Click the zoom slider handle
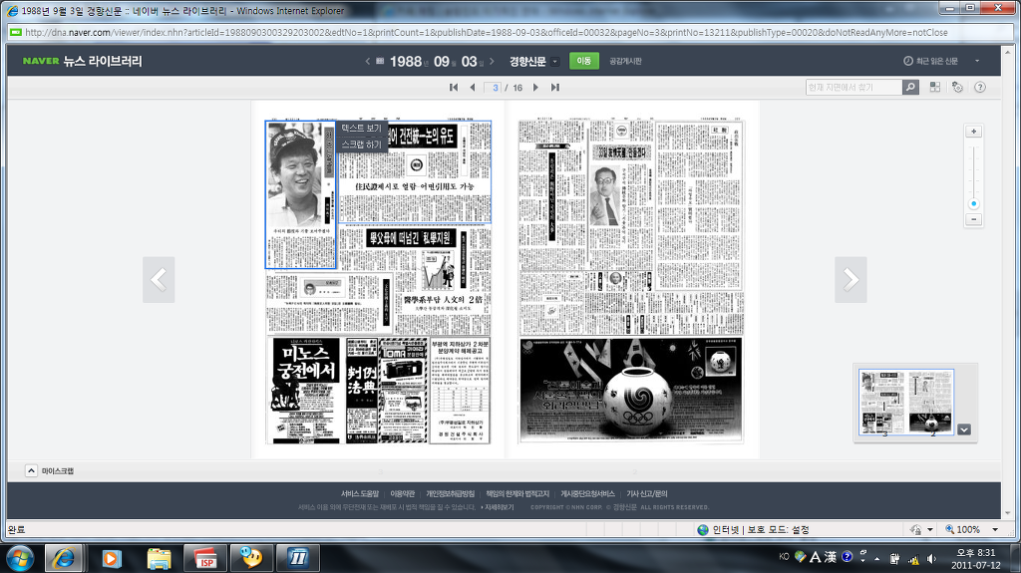 click(x=973, y=204)
